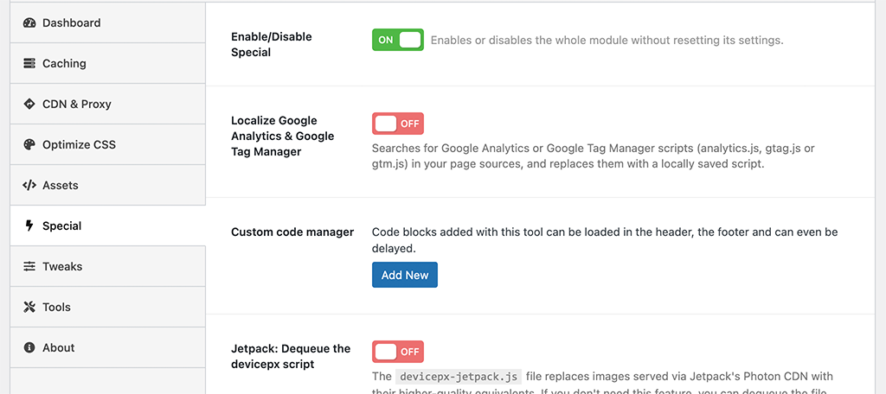Go to the Tweaks tab
This screenshot has width=886, height=394.
pos(62,267)
